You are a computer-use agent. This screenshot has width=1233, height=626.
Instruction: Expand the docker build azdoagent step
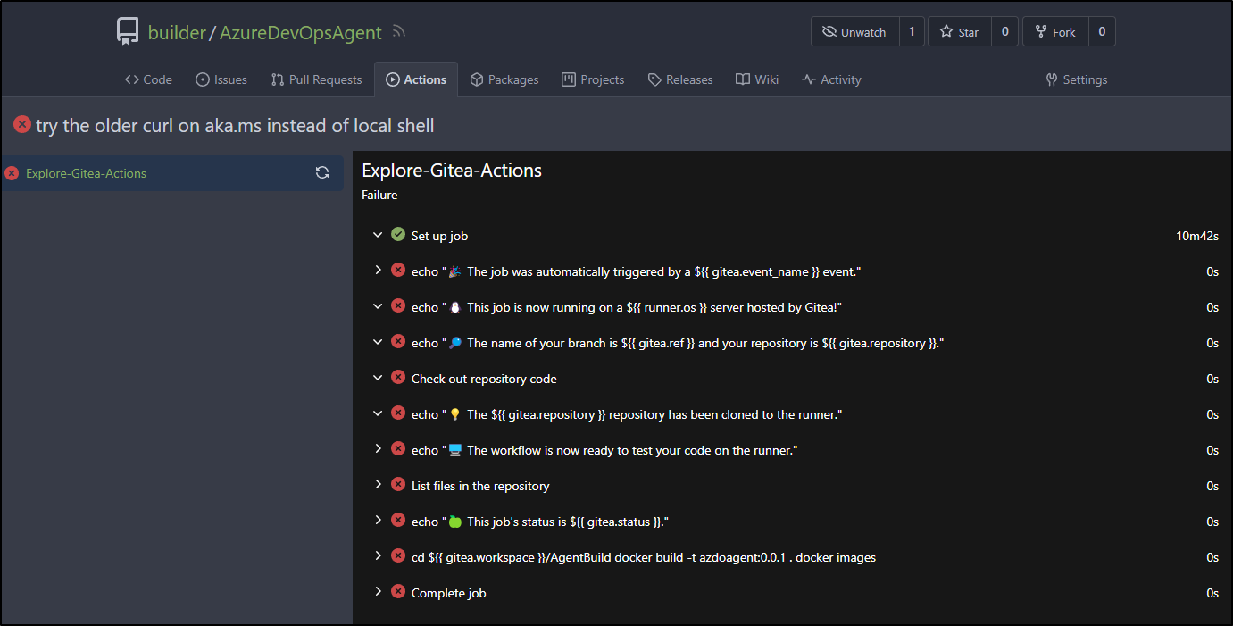(x=378, y=556)
